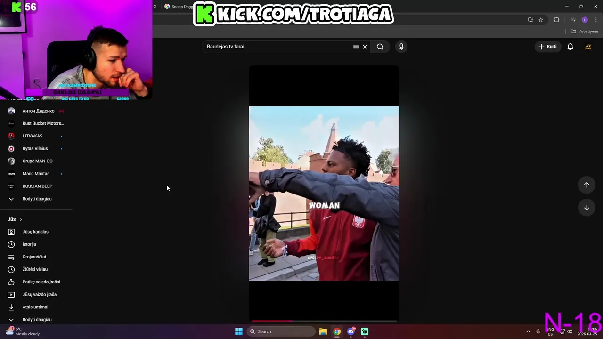Open Visos žymės bookmarks folder
The image size is (603, 339).
click(x=585, y=32)
